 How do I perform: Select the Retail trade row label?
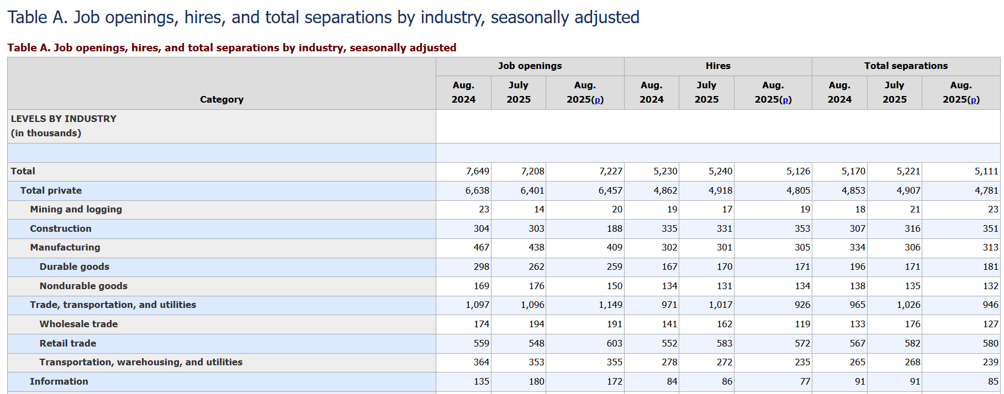click(68, 343)
